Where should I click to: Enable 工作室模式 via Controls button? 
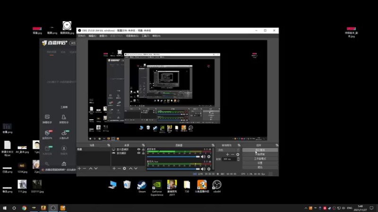260,159
